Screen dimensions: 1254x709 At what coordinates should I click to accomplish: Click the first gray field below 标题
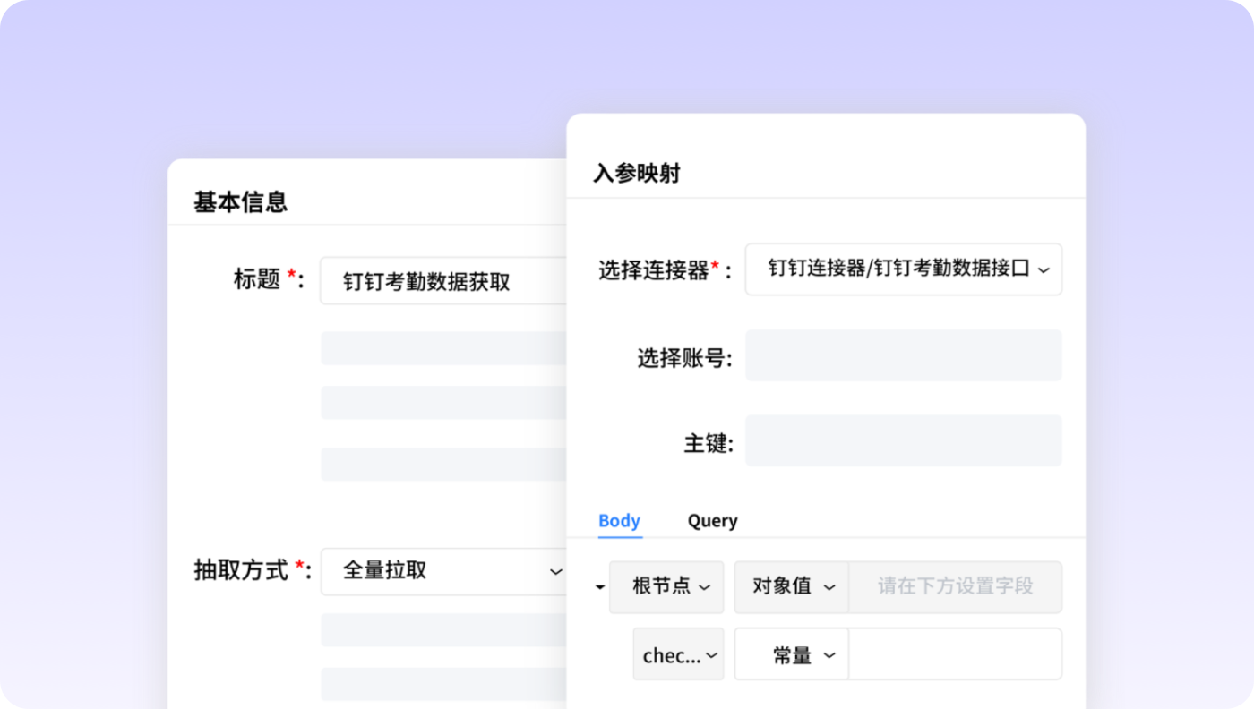(443, 348)
